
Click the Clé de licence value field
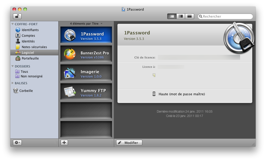point(199,57)
